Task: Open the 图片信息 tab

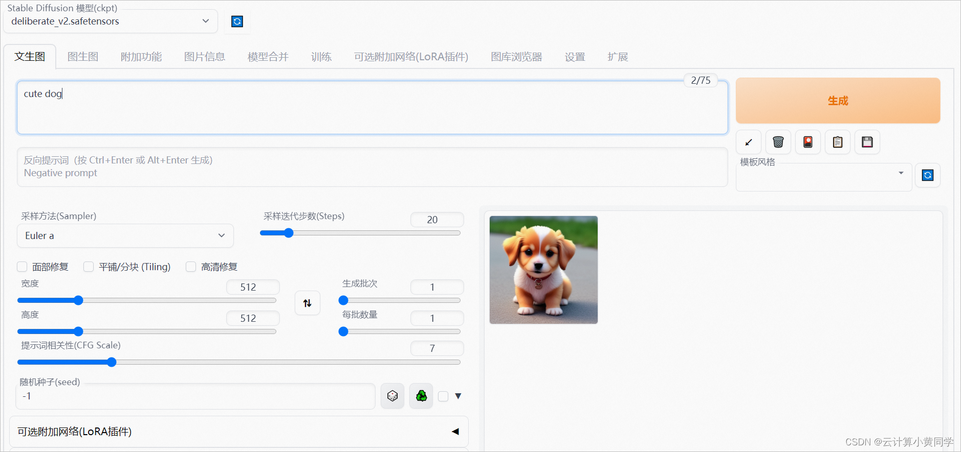Action: [205, 57]
